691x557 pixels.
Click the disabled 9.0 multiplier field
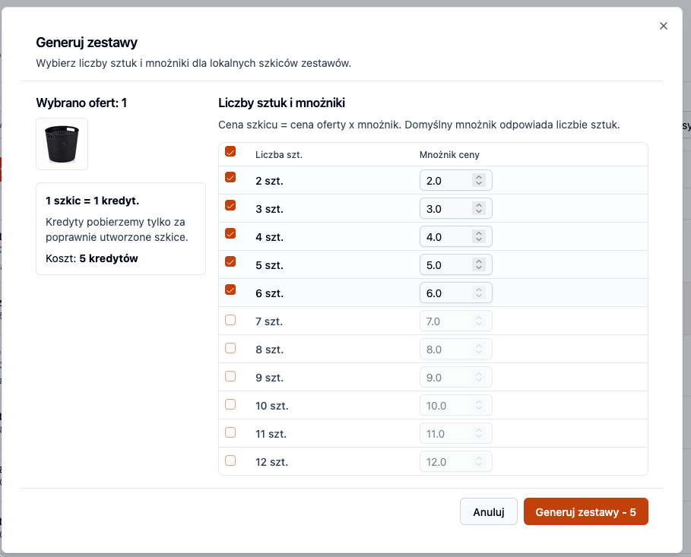click(455, 378)
